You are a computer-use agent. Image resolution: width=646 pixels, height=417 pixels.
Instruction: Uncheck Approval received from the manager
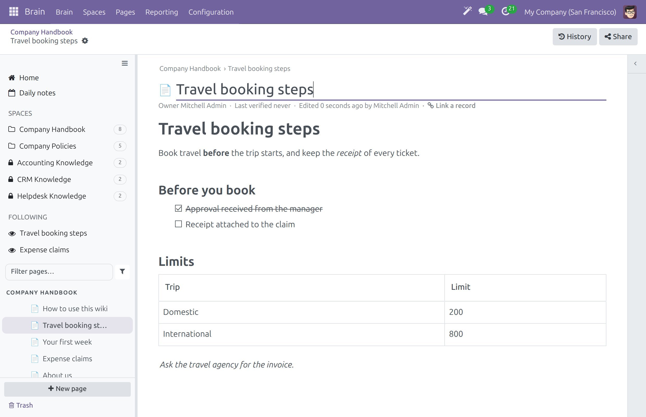178,208
